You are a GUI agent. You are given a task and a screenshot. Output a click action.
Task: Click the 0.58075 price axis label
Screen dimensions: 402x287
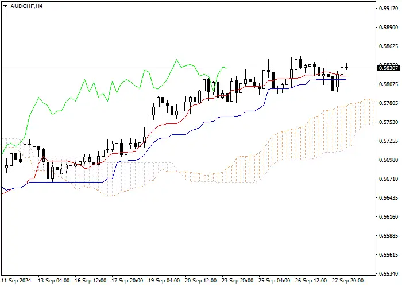[389, 84]
